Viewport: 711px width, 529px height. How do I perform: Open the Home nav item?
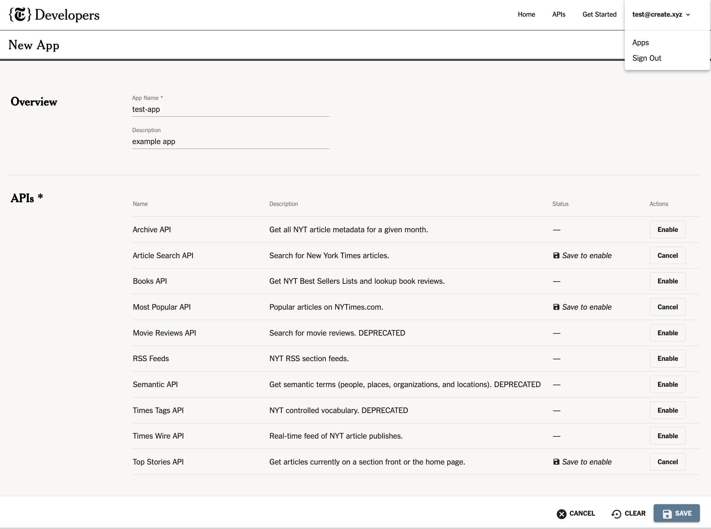click(x=526, y=14)
